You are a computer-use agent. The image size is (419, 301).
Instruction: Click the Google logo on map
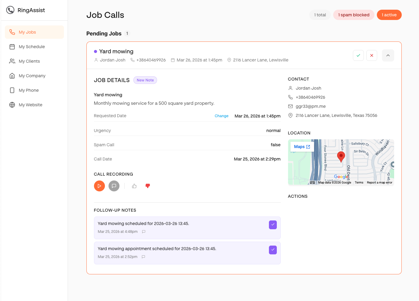341,177
